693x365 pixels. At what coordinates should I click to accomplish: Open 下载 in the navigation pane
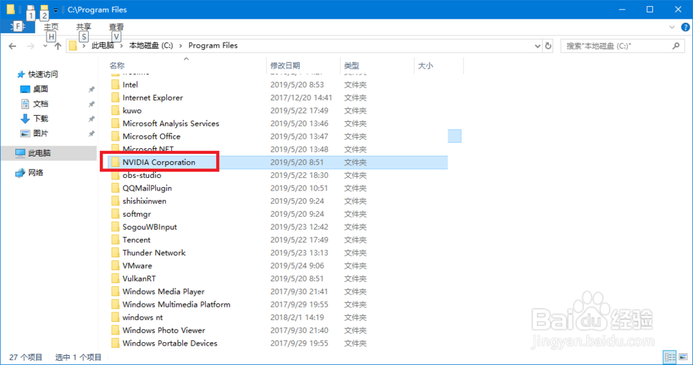click(x=40, y=118)
